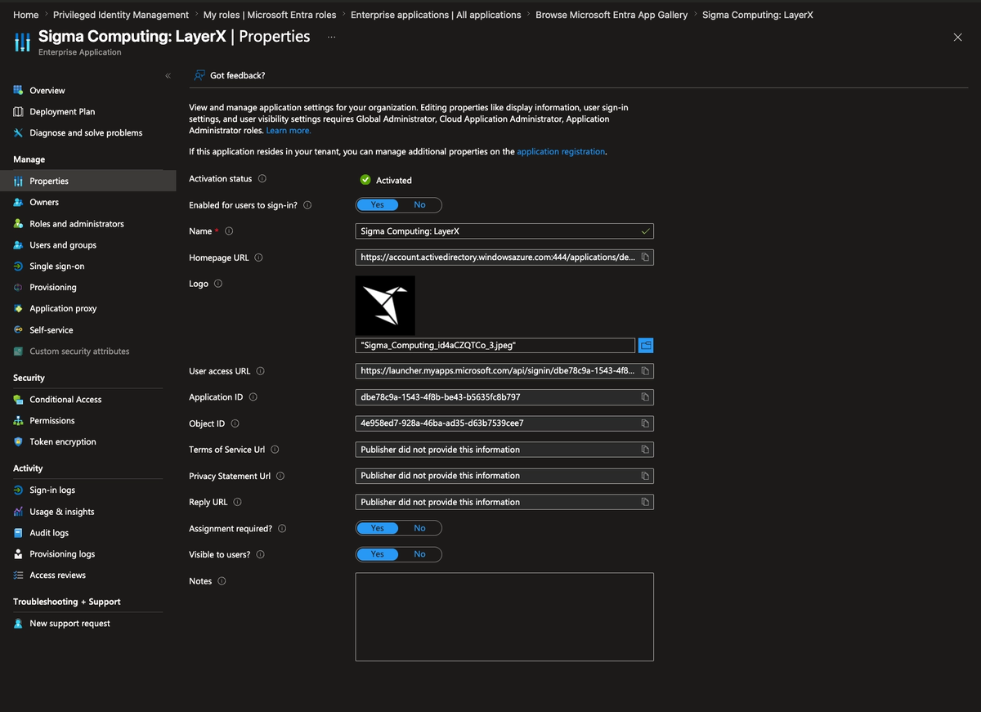Click the Conditional Access icon
The image size is (981, 712).
[x=18, y=399]
